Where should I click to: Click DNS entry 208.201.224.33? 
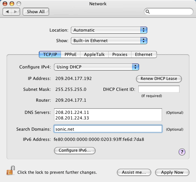72,118
